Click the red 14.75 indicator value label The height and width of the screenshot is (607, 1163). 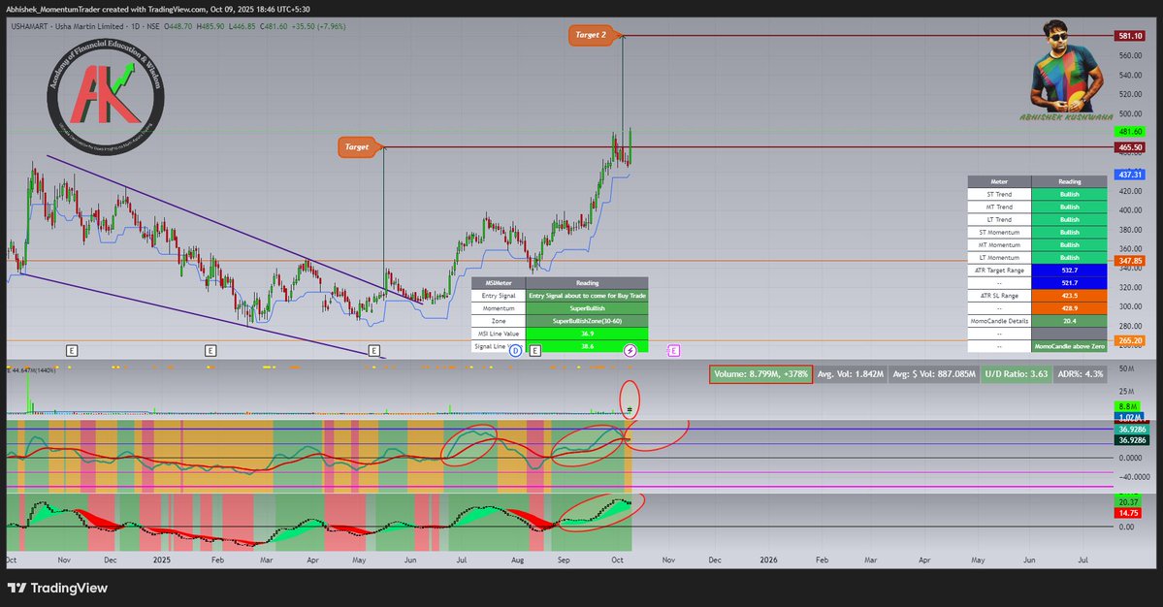1128,513
